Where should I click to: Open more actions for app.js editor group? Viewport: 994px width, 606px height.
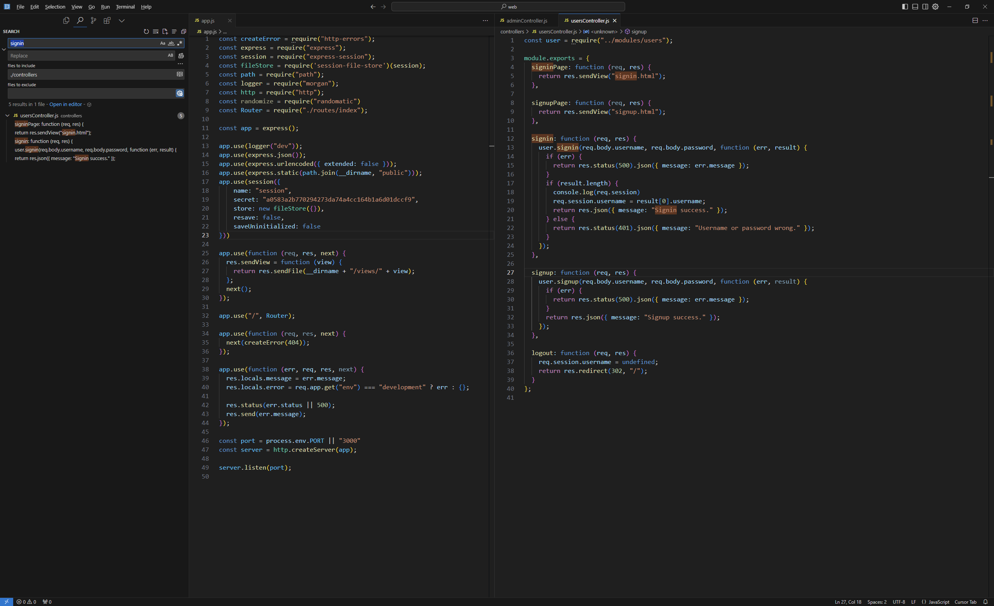point(485,21)
